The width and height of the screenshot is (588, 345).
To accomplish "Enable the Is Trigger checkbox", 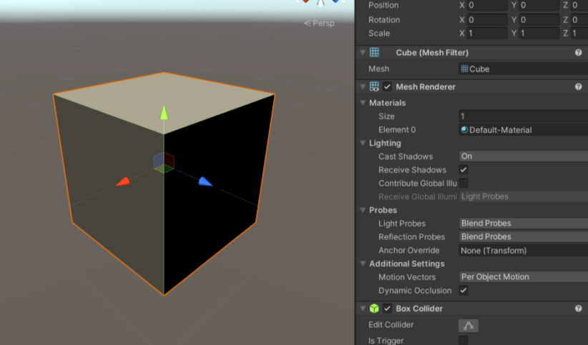I will point(464,341).
